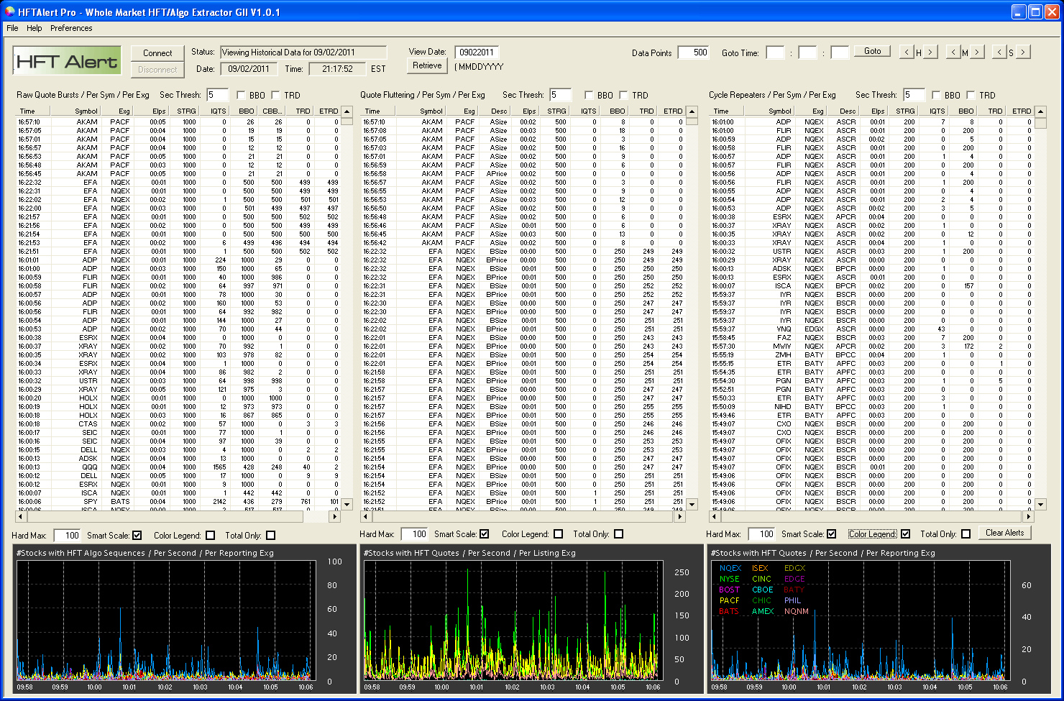This screenshot has height=701, width=1064.
Task: Uncheck Color Legend under Cycle Repeaters
Action: [905, 533]
